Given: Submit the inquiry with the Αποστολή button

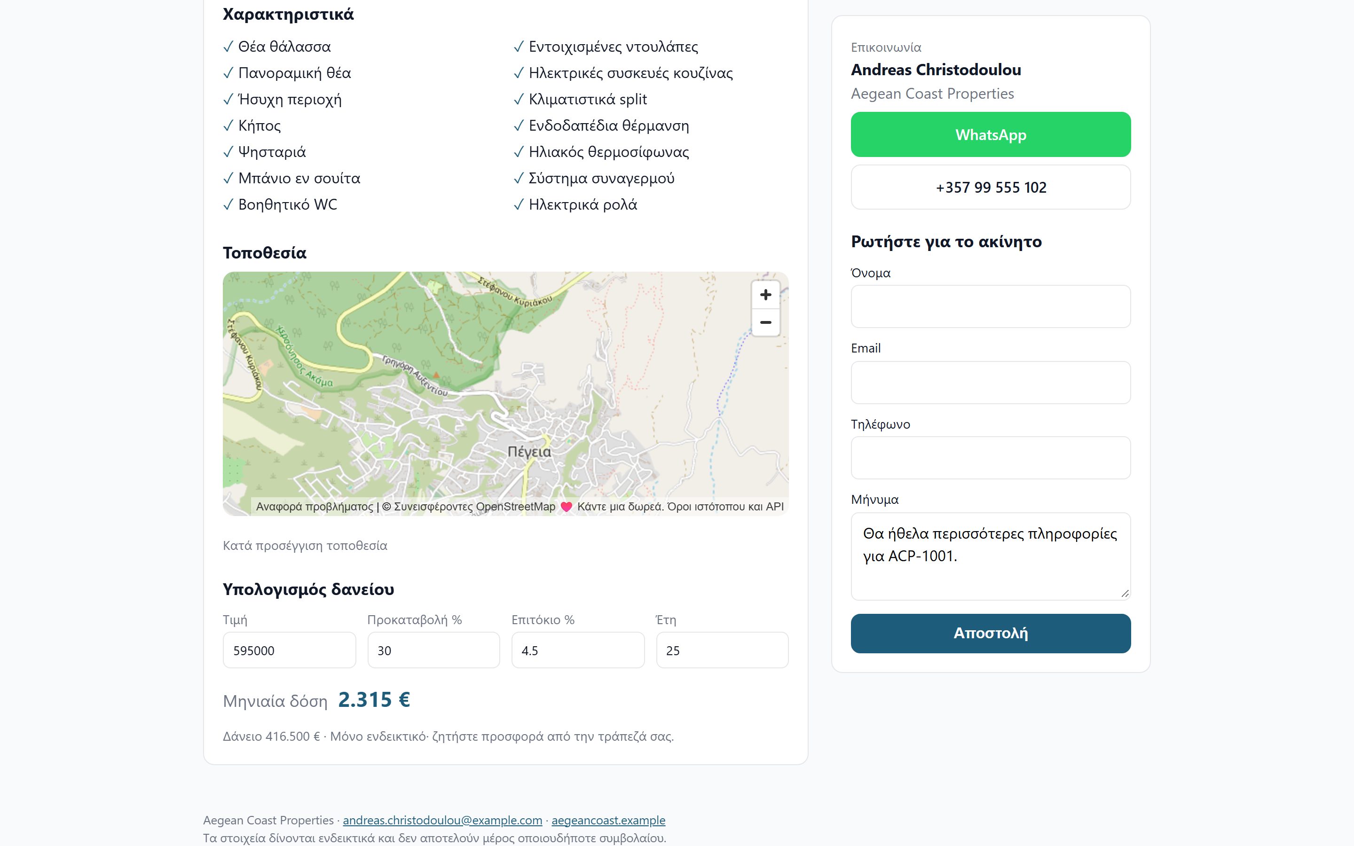Looking at the screenshot, I should pos(990,634).
